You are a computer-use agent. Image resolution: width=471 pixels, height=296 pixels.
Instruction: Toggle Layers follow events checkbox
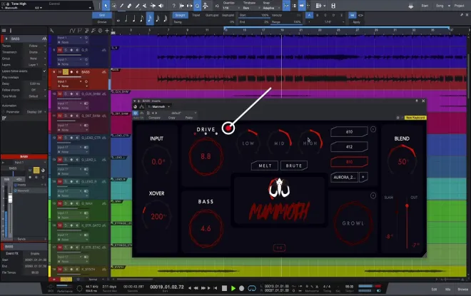point(44,71)
